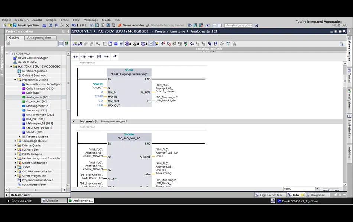The width and height of the screenshot is (353, 222).
Task: Insert output coil instruction
Action: 91,57
